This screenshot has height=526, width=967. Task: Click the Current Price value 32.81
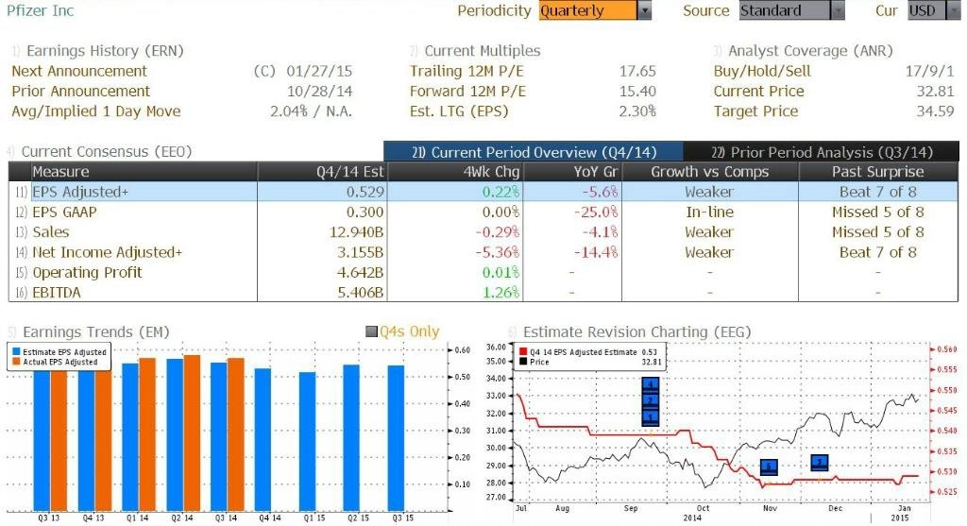[935, 92]
